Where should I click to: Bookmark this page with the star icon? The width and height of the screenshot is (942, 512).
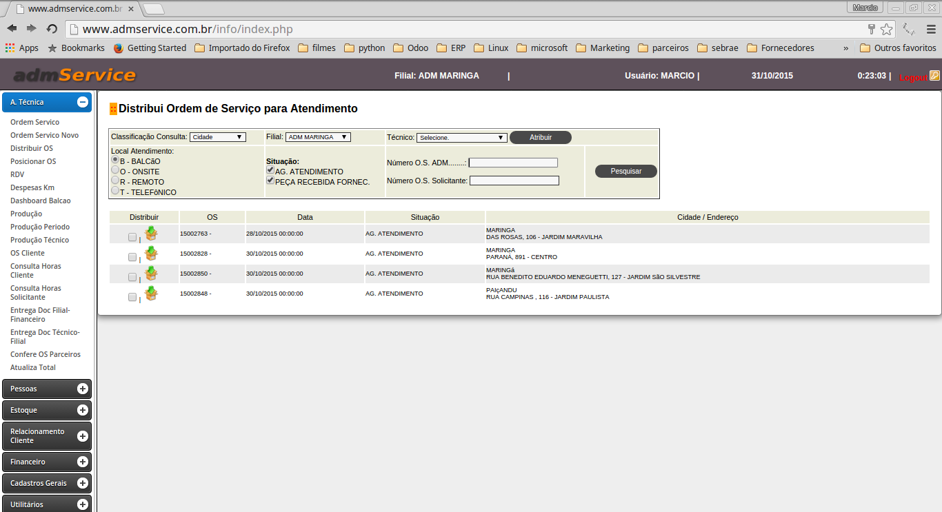tap(887, 29)
